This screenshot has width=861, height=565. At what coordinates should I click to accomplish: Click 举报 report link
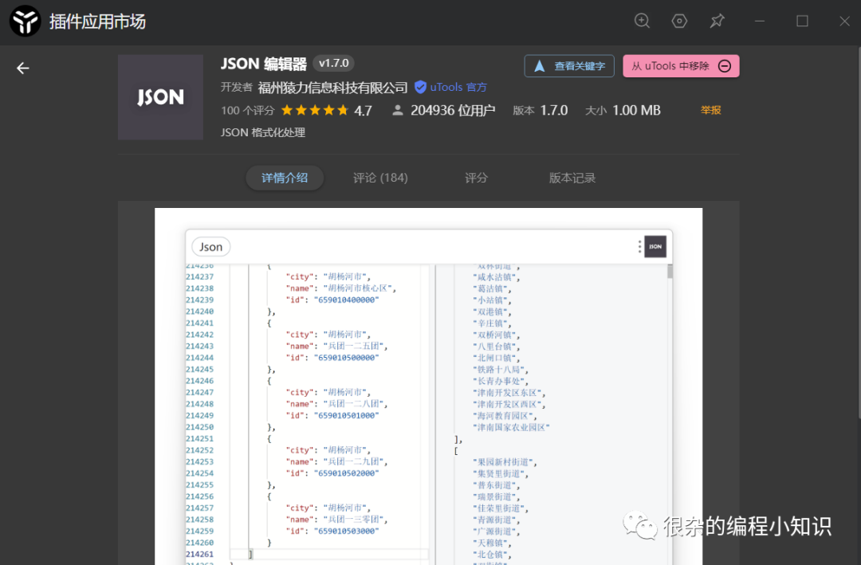710,110
